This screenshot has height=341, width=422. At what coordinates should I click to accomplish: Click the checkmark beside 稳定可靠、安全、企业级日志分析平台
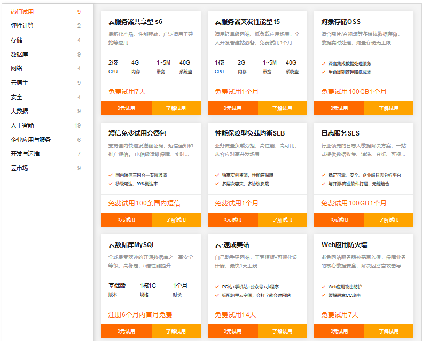click(x=324, y=175)
